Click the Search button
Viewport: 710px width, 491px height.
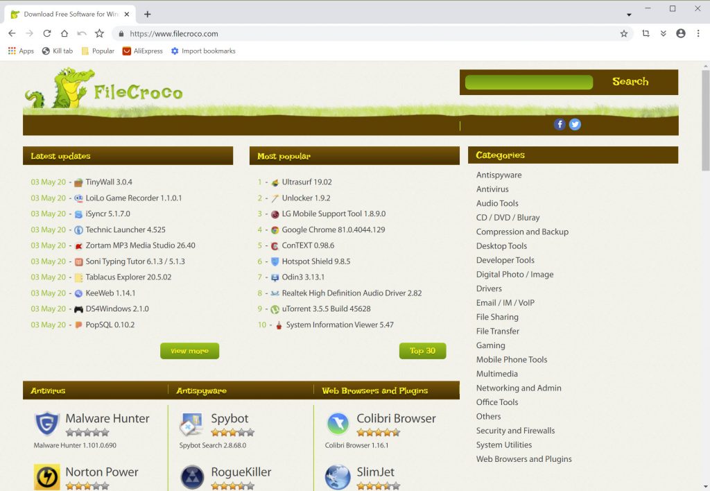(x=630, y=82)
